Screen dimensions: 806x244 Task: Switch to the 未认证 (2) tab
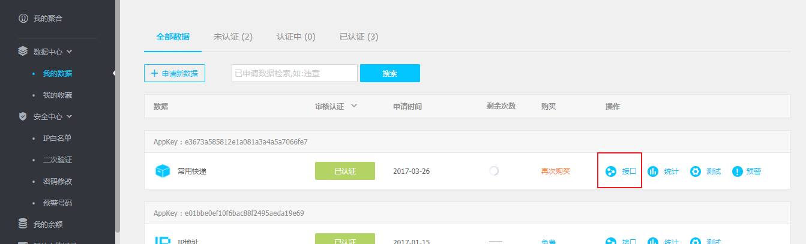click(233, 37)
